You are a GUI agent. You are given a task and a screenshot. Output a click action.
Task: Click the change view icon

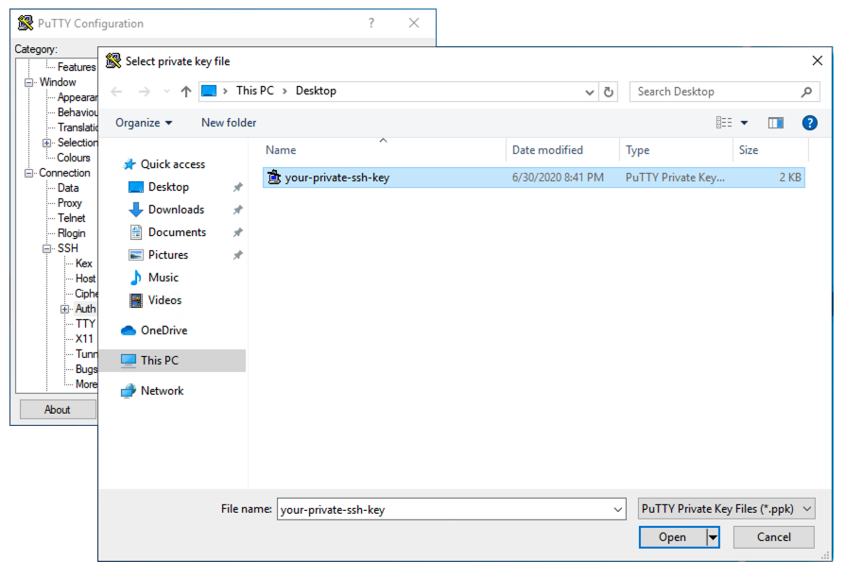(x=724, y=123)
